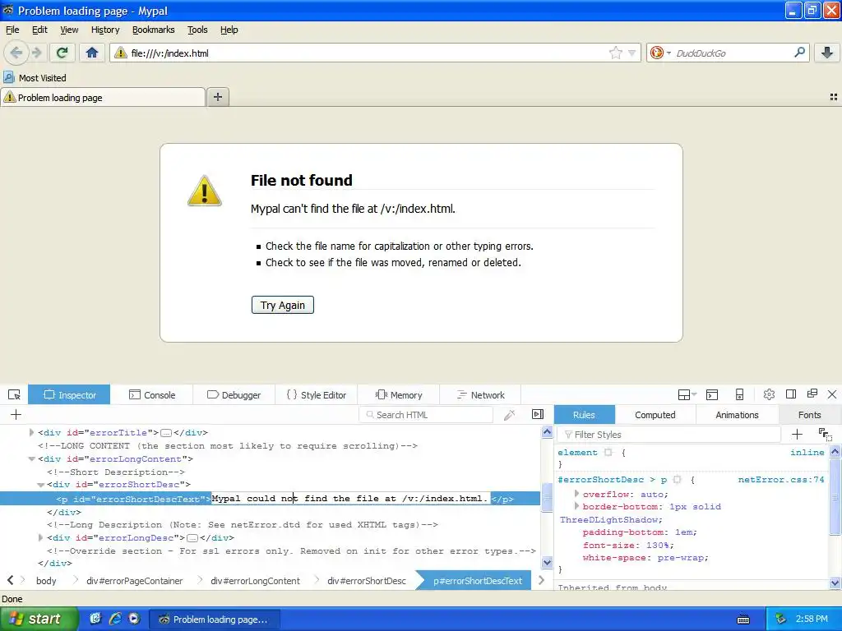Screen dimensions: 842x631
Task: Go to the home page
Action: point(92,53)
